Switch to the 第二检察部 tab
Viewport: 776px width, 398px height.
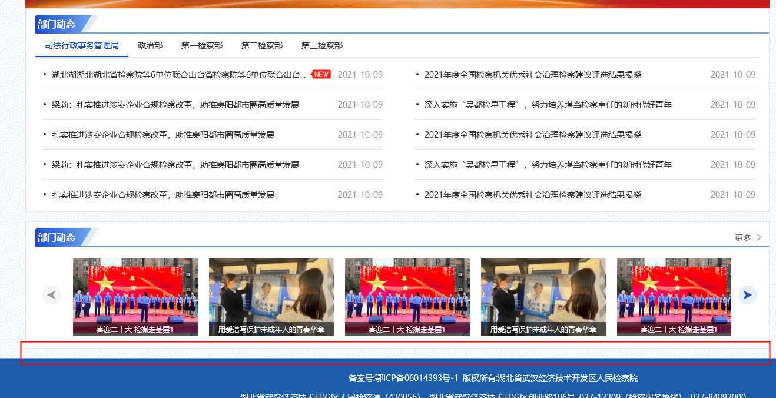pos(262,45)
